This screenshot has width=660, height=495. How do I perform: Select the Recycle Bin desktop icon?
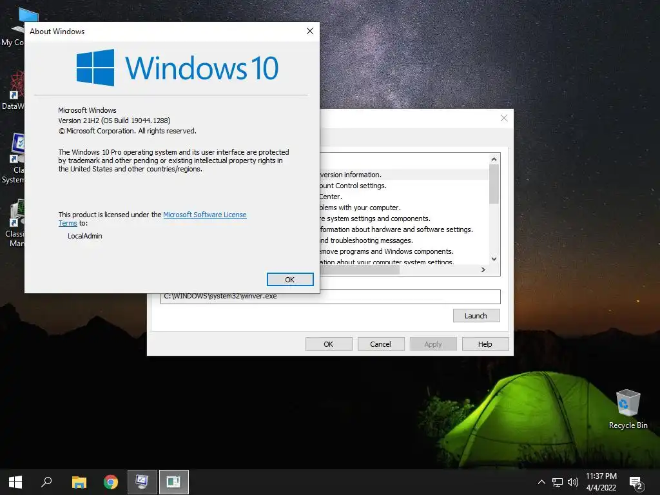(628, 409)
